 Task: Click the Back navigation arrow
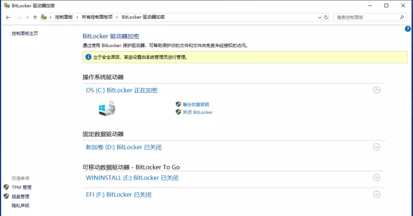coord(8,17)
